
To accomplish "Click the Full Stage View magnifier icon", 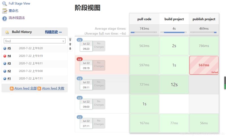I will tap(5, 4).
